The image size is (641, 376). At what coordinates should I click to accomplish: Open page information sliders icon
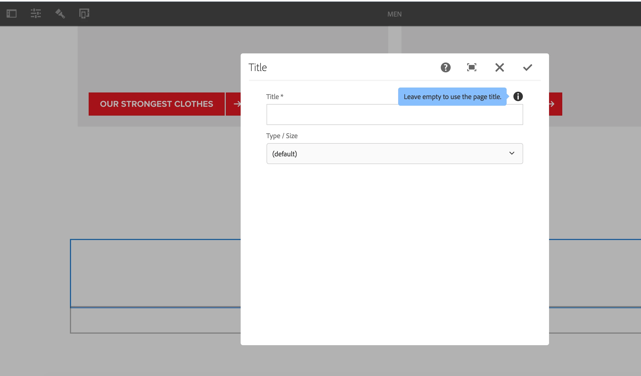click(36, 13)
